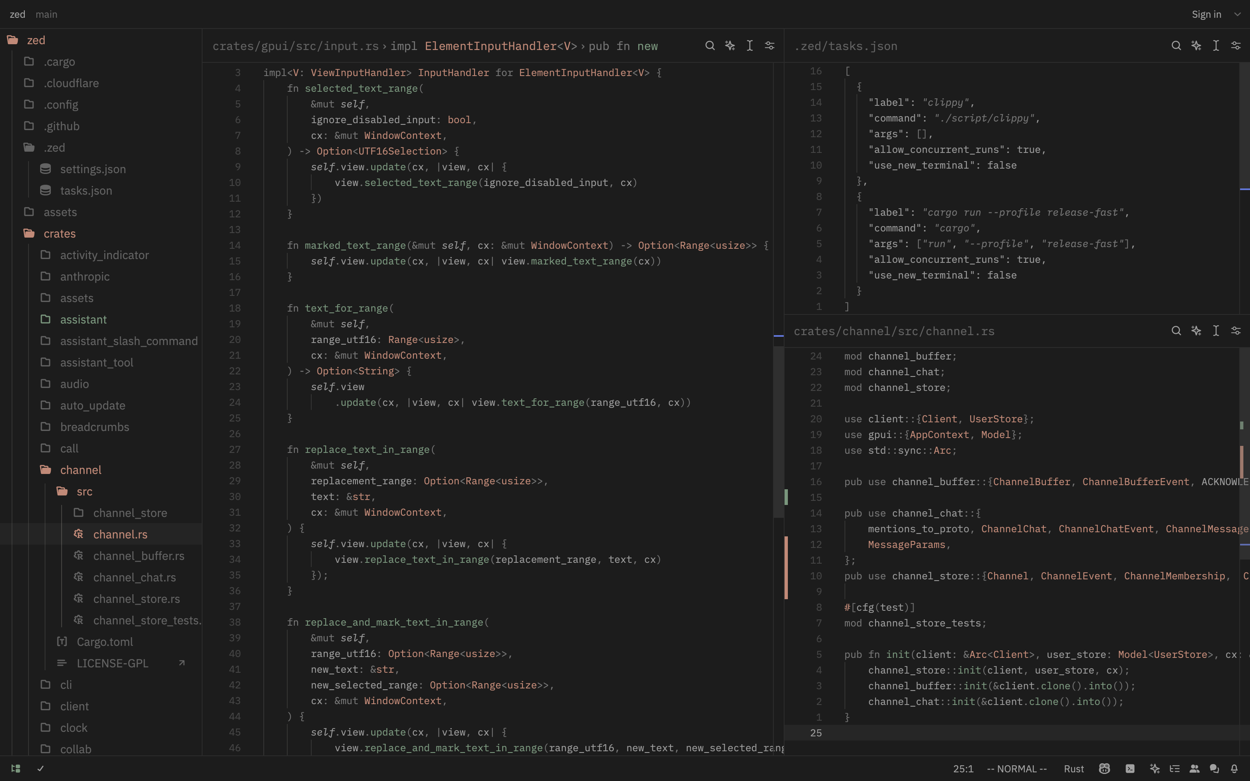Toggle the chat panel speech-bubble icon

pos(1214,769)
